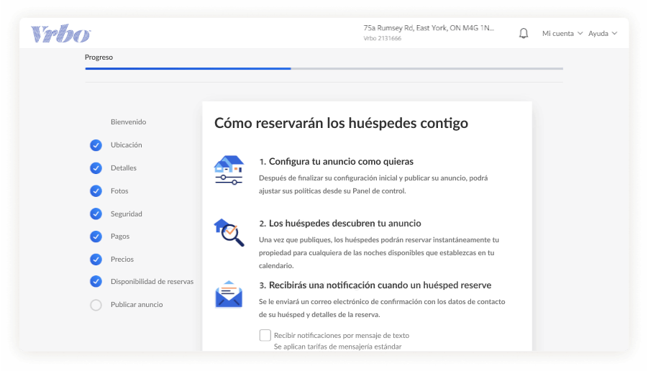Go to the Fotos step
Viewport: 648px width, 371px height.
(119, 191)
